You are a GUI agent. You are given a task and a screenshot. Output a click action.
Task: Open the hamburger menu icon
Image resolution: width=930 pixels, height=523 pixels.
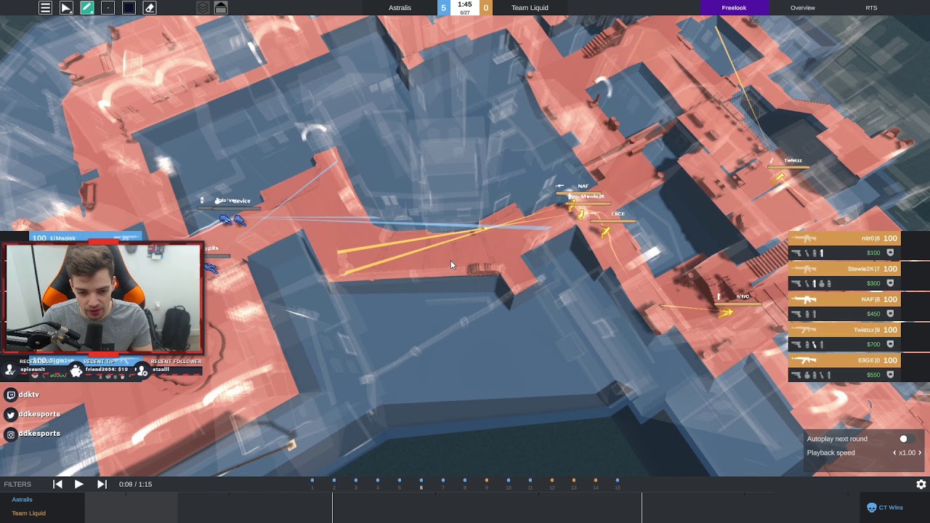[x=45, y=8]
